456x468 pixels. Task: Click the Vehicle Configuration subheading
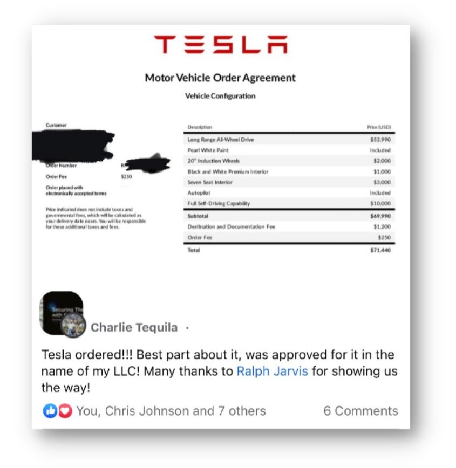tap(220, 96)
